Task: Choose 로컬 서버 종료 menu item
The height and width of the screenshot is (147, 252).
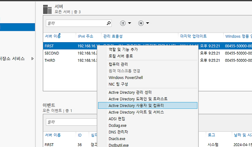Action: (x=121, y=56)
